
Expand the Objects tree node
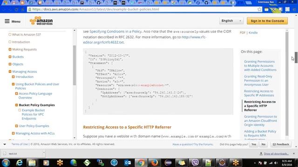pos(10,64)
